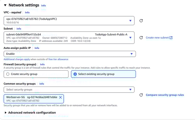Click the Select security groups search field
195x120 pixels.
click(66, 90)
